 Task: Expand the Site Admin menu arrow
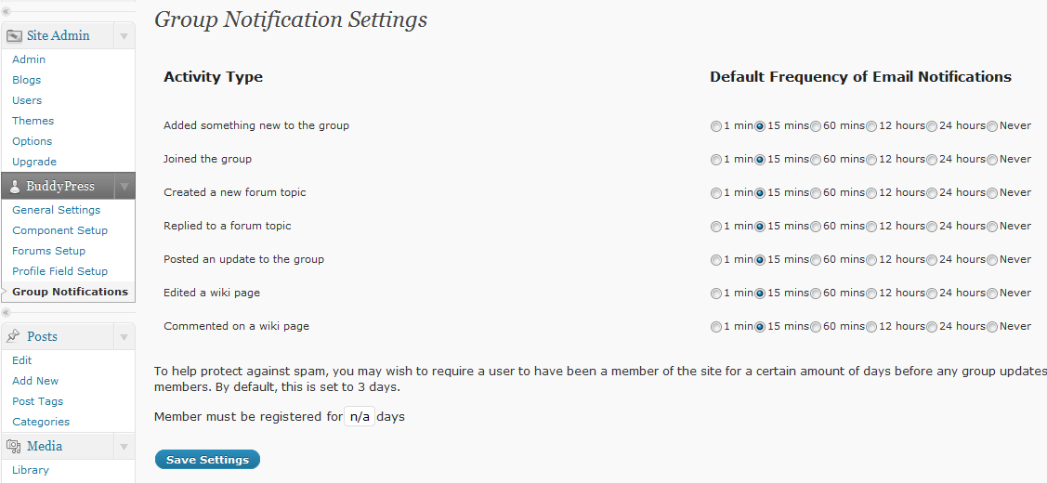coord(124,36)
